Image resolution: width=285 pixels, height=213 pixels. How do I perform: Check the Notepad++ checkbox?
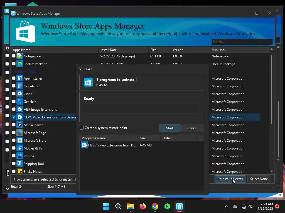tap(14, 56)
